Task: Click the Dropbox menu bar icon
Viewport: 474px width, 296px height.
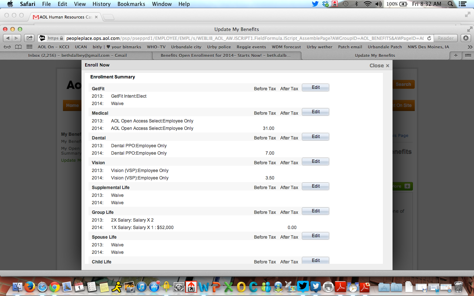Action: pyautogui.click(x=325, y=4)
